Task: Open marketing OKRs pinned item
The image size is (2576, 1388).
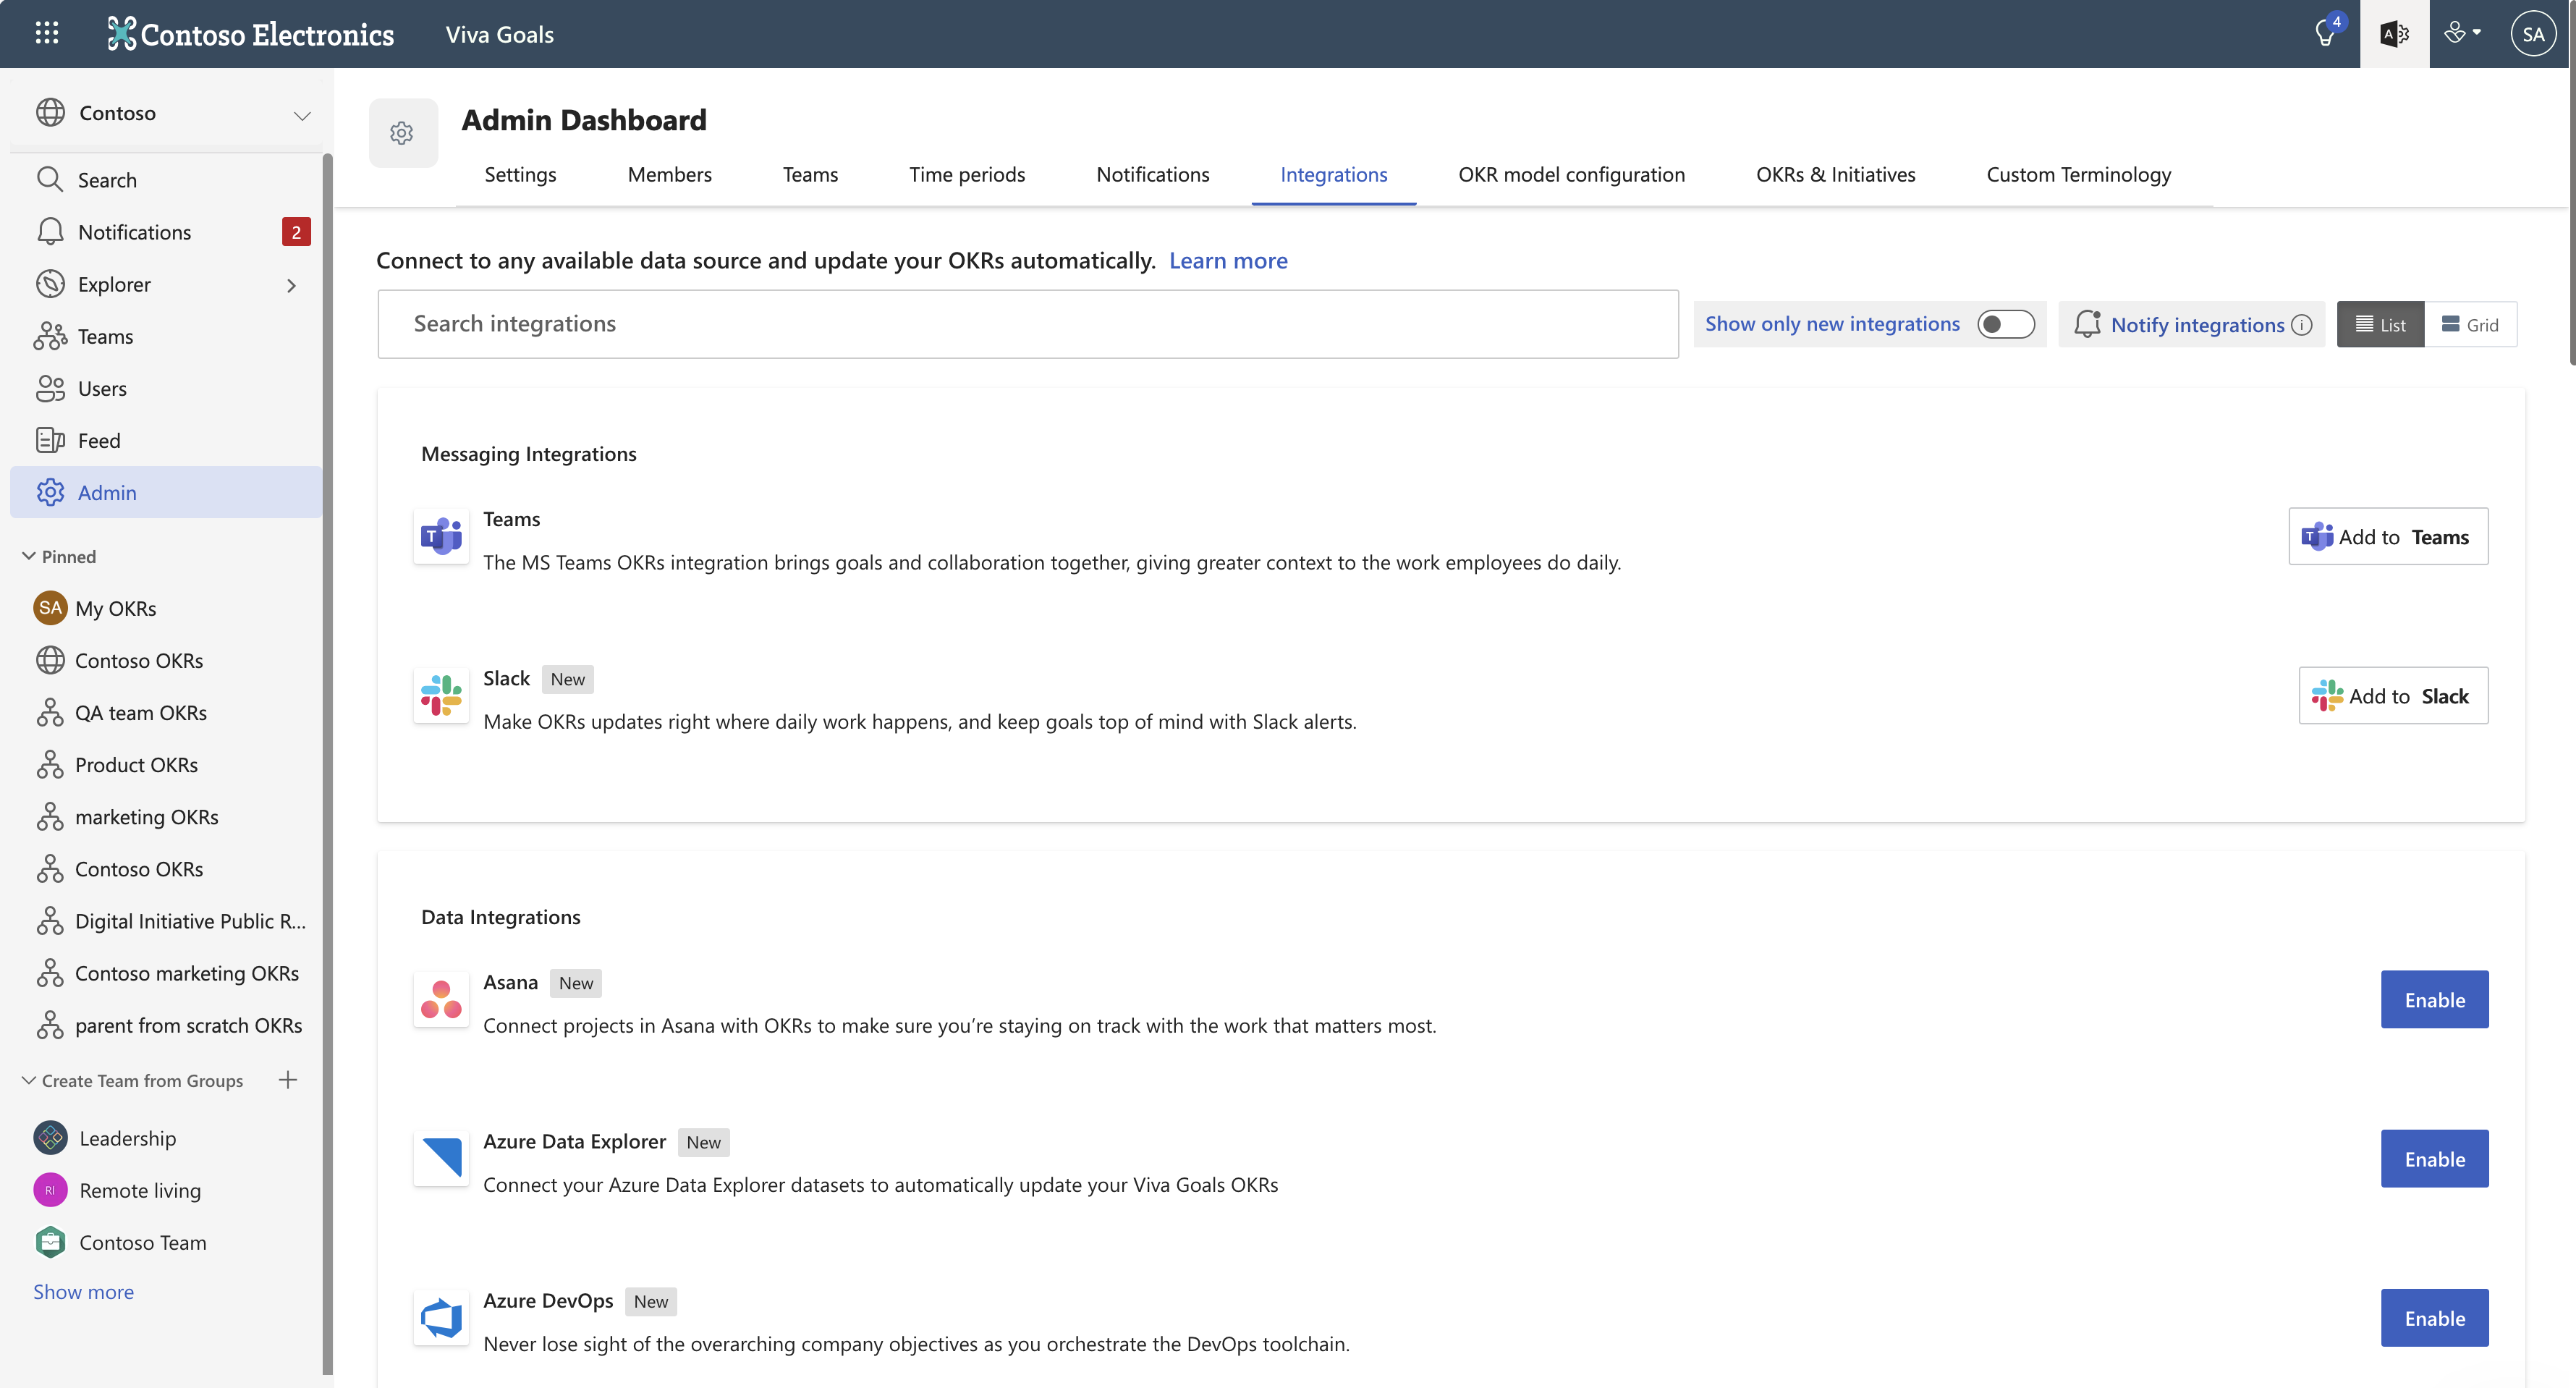Action: [166, 816]
